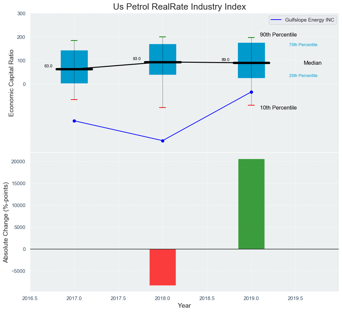Click the 75th Percentile annotation text

pyautogui.click(x=303, y=45)
